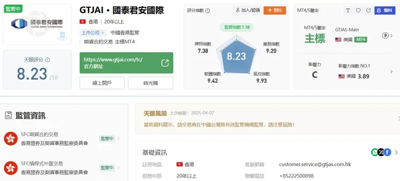Click the US flag beside GTJAS-Main
Viewport: 400px width, 181px height.
(x=338, y=40)
